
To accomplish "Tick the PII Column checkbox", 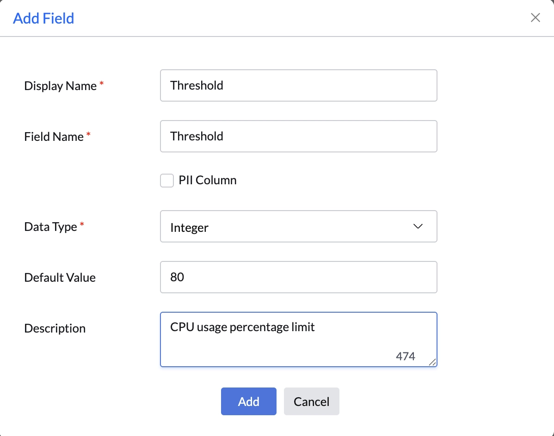I will (x=167, y=180).
